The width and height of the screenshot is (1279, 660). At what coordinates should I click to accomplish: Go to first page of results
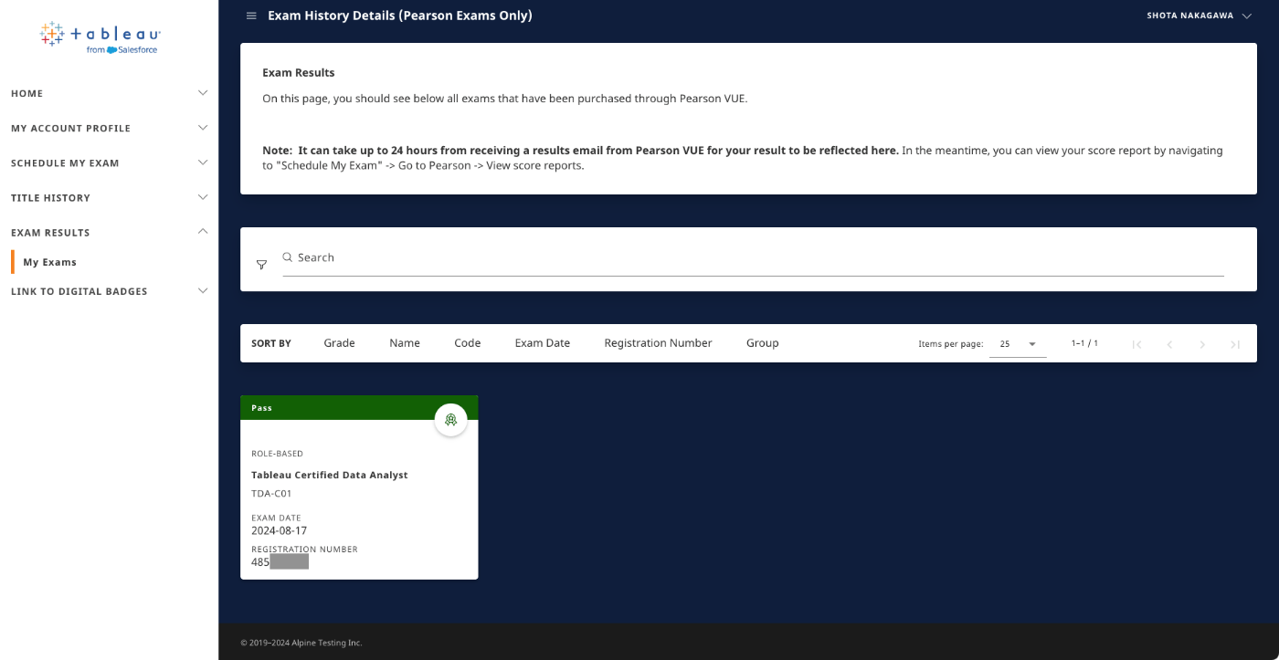pyautogui.click(x=1137, y=344)
